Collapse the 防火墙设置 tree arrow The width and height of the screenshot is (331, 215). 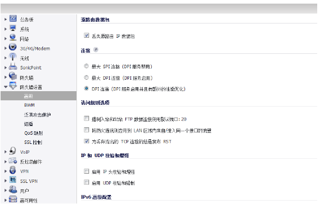coord(6,87)
